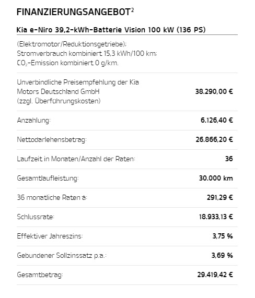Click the Laufzeit in Monaten label

(x=76, y=159)
